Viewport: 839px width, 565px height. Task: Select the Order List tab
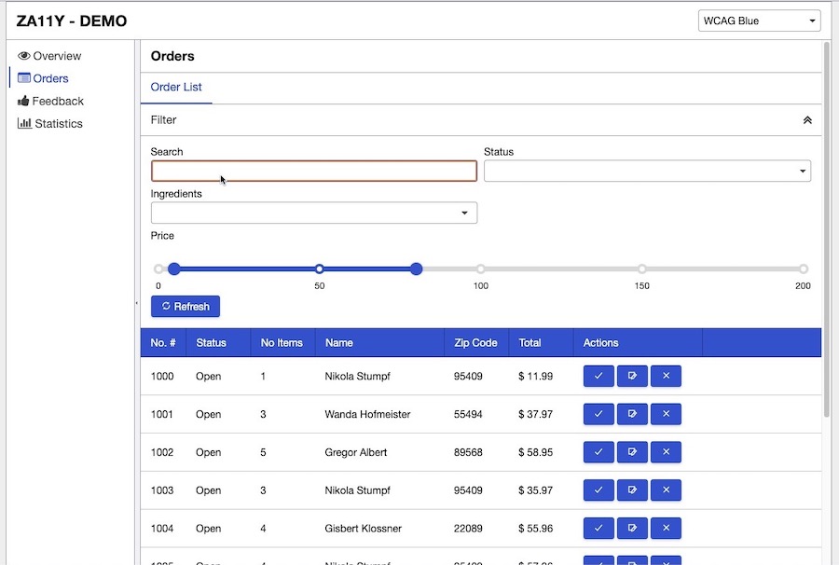pos(176,88)
